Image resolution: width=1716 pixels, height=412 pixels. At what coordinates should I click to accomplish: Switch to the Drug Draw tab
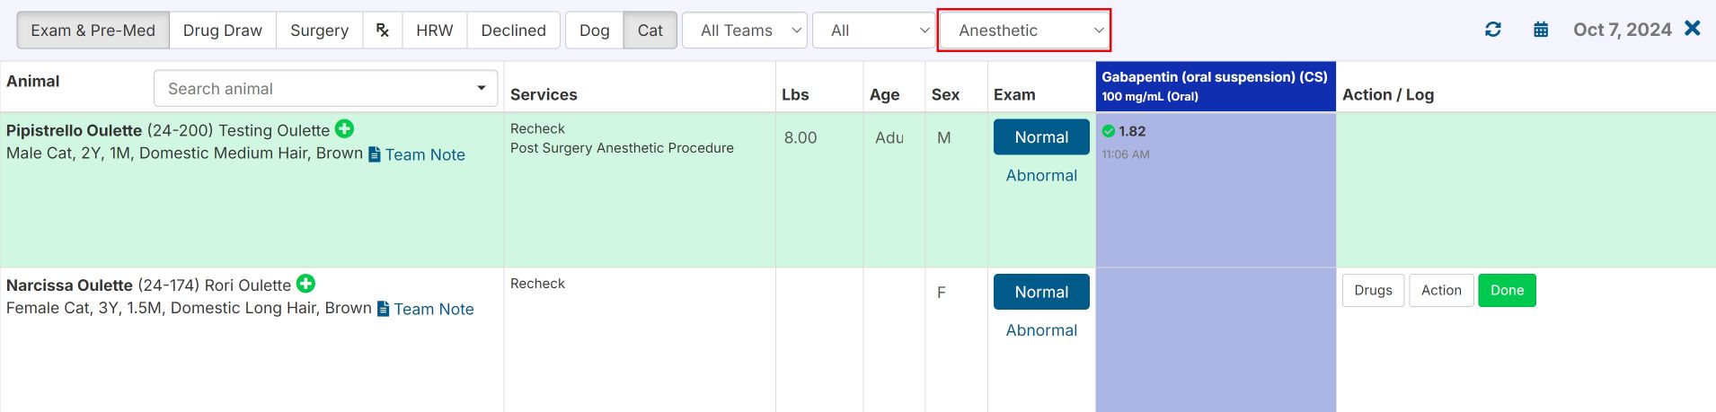tap(222, 31)
